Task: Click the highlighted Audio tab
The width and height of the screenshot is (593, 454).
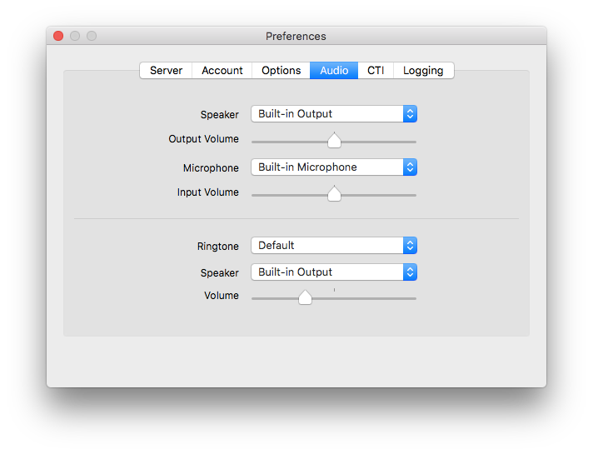Action: tap(334, 71)
